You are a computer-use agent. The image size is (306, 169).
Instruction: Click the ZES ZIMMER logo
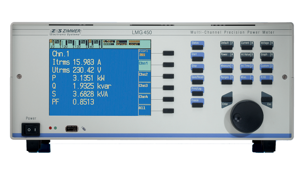[x=65, y=32]
